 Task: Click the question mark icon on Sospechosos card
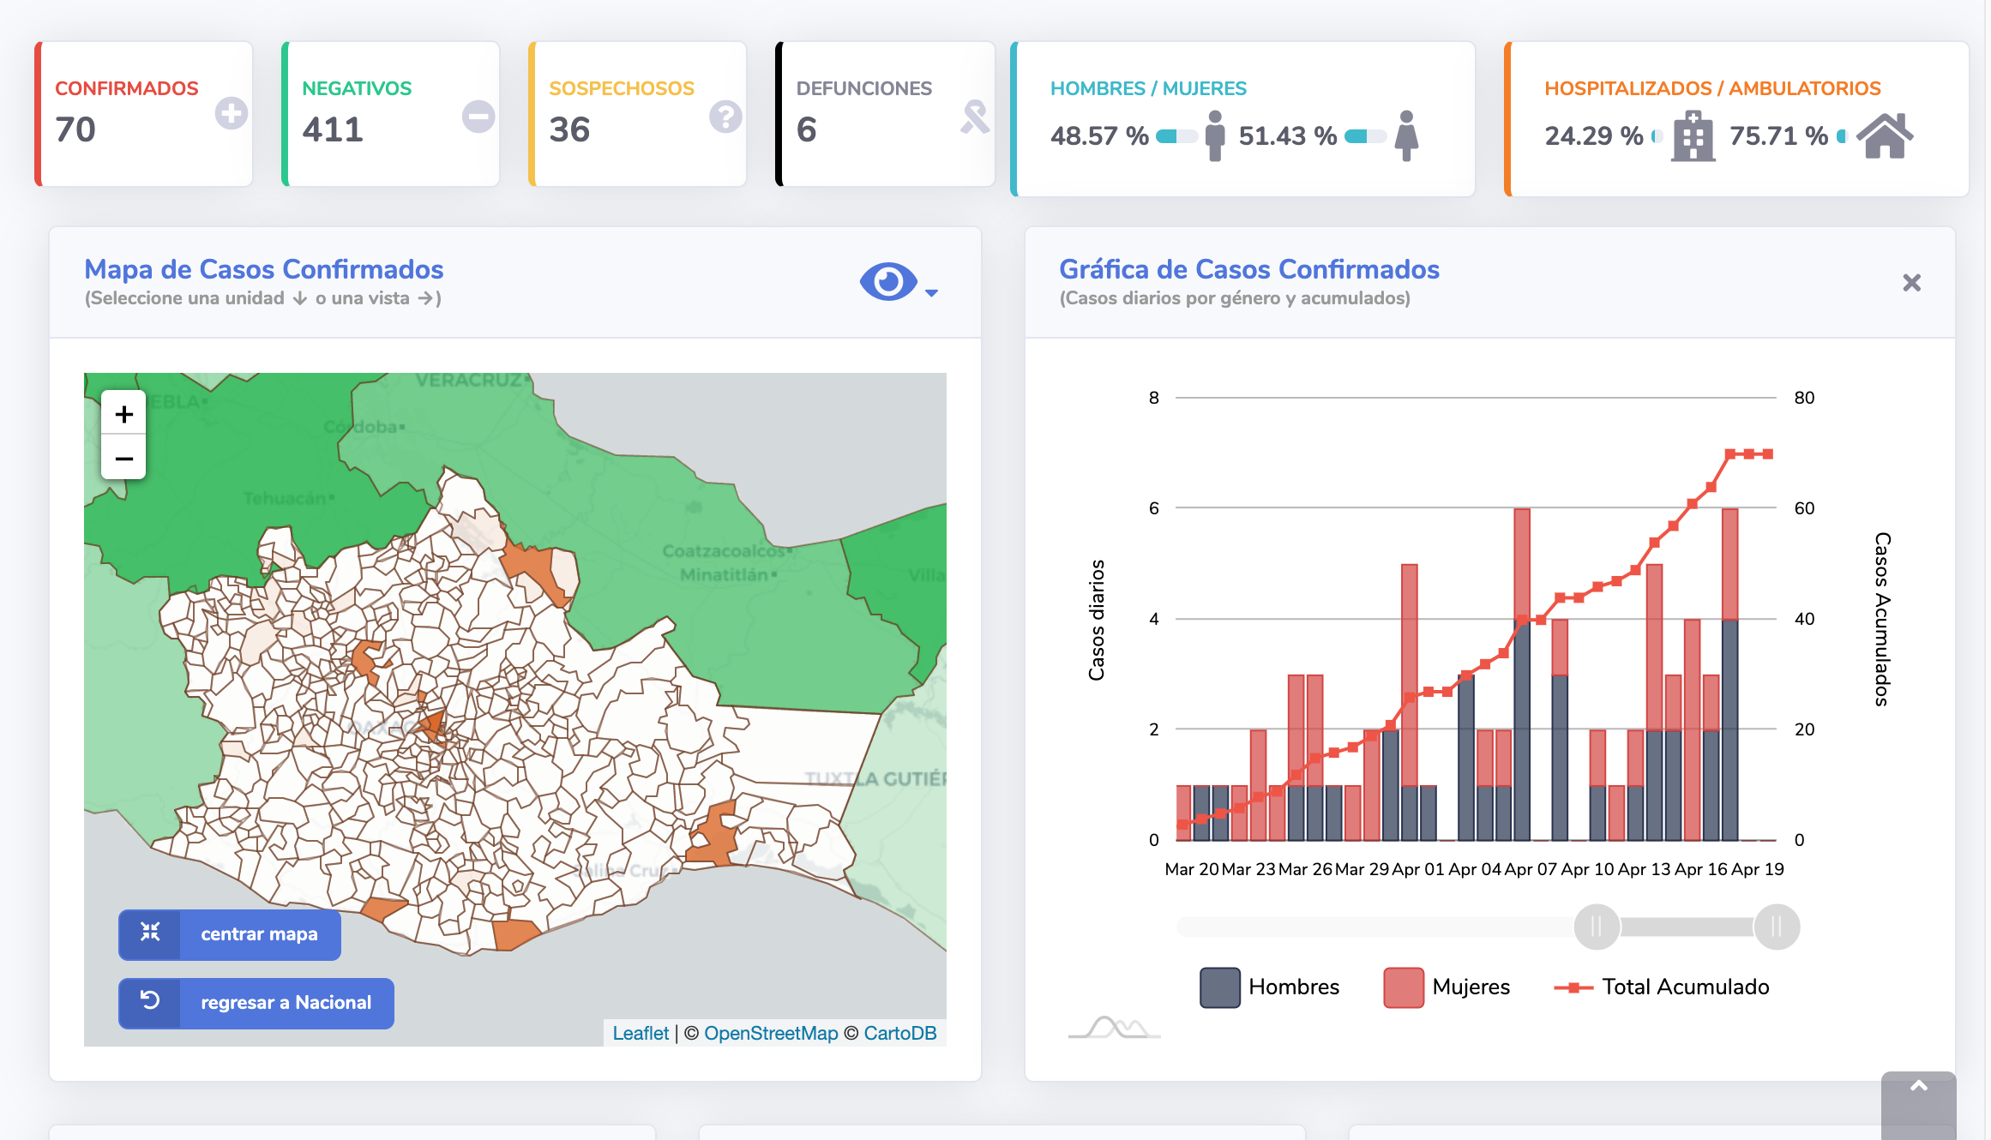click(725, 117)
